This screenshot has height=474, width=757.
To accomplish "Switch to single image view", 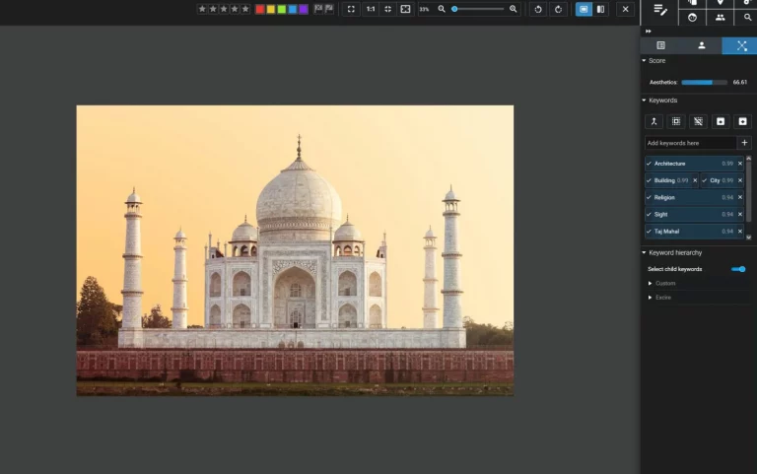I will pyautogui.click(x=584, y=9).
